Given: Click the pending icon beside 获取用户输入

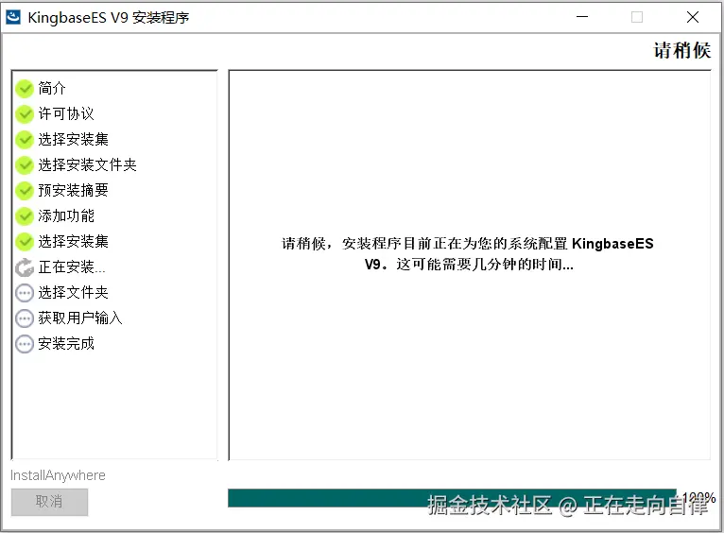Looking at the screenshot, I should (x=25, y=318).
